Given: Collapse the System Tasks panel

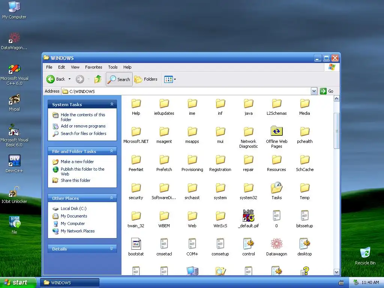Looking at the screenshot, I should coord(112,104).
